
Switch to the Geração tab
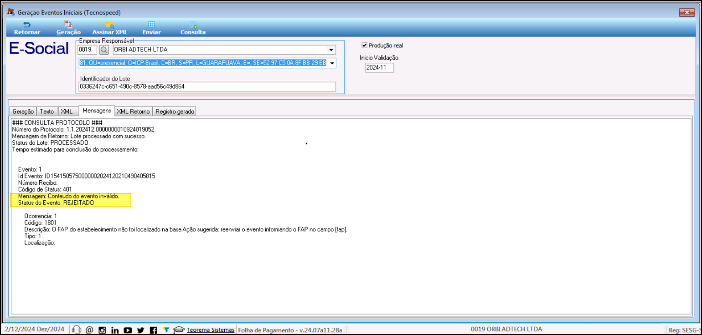[23, 112]
